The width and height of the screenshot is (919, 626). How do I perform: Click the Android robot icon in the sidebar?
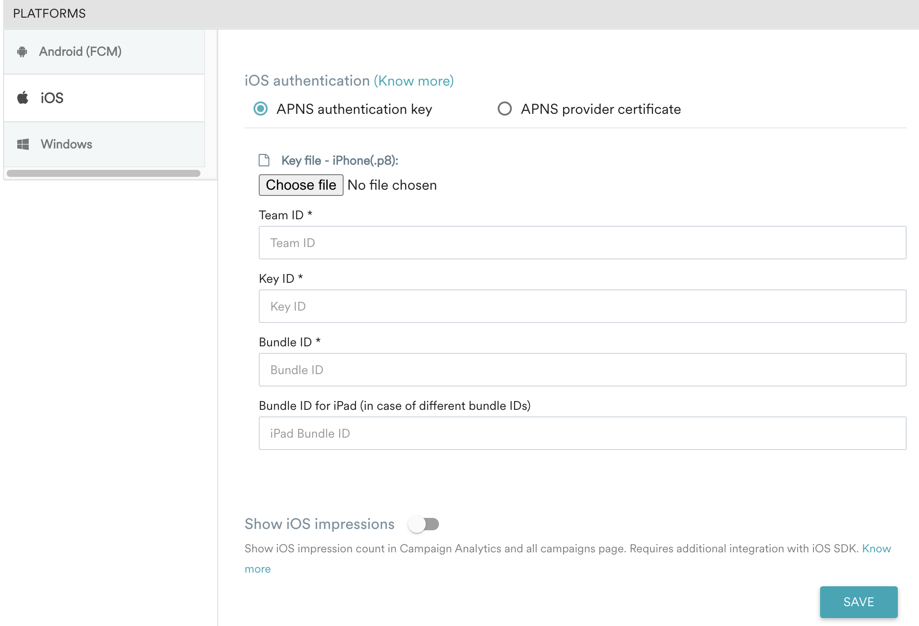click(23, 51)
